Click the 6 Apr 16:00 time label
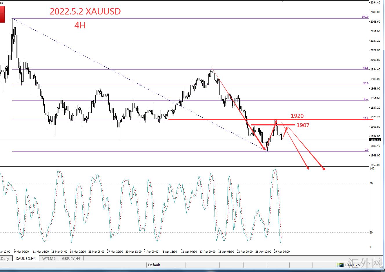385x272 pixels. [x=170, y=252]
